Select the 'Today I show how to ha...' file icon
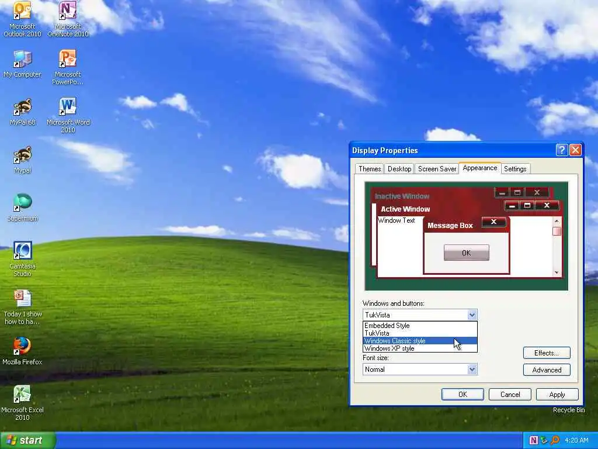This screenshot has height=449, width=598. click(x=22, y=308)
